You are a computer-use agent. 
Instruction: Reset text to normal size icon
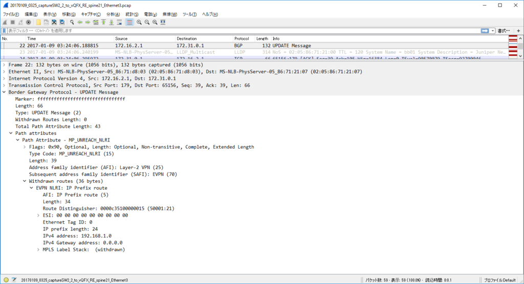pyautogui.click(x=155, y=22)
